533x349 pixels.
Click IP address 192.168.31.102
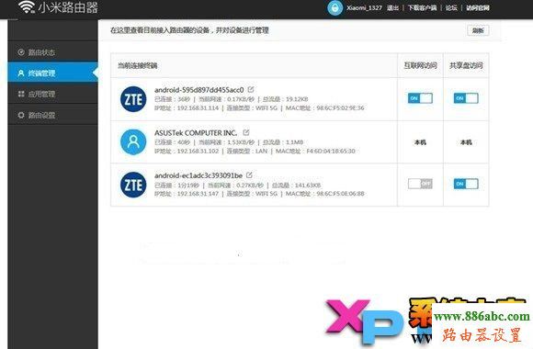(198, 151)
